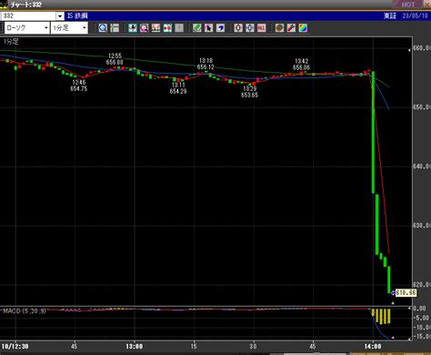This screenshot has width=431, height=355.
Task: Click the blue curved undo arrow icon
Action: click(x=220, y=28)
